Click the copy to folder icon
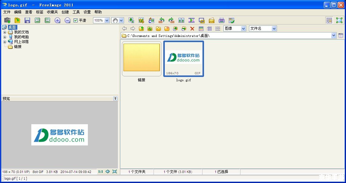Image resolution: width=346 pixels, height=183 pixels. coord(175,28)
